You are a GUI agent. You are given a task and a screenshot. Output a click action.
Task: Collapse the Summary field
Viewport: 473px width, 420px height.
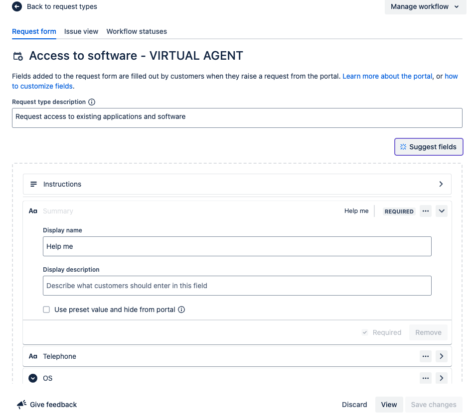click(441, 210)
